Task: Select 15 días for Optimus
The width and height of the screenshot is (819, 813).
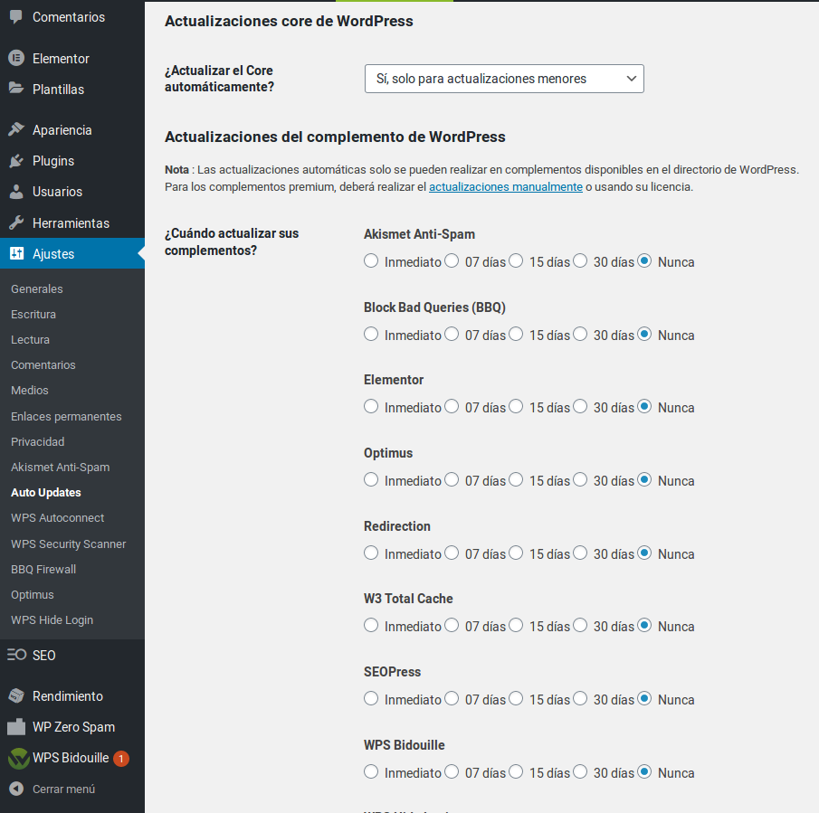Action: click(516, 479)
